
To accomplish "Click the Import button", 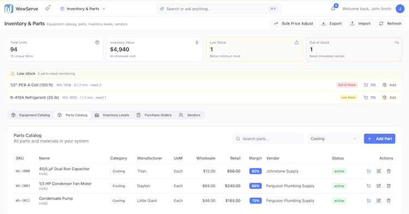I will (x=360, y=23).
